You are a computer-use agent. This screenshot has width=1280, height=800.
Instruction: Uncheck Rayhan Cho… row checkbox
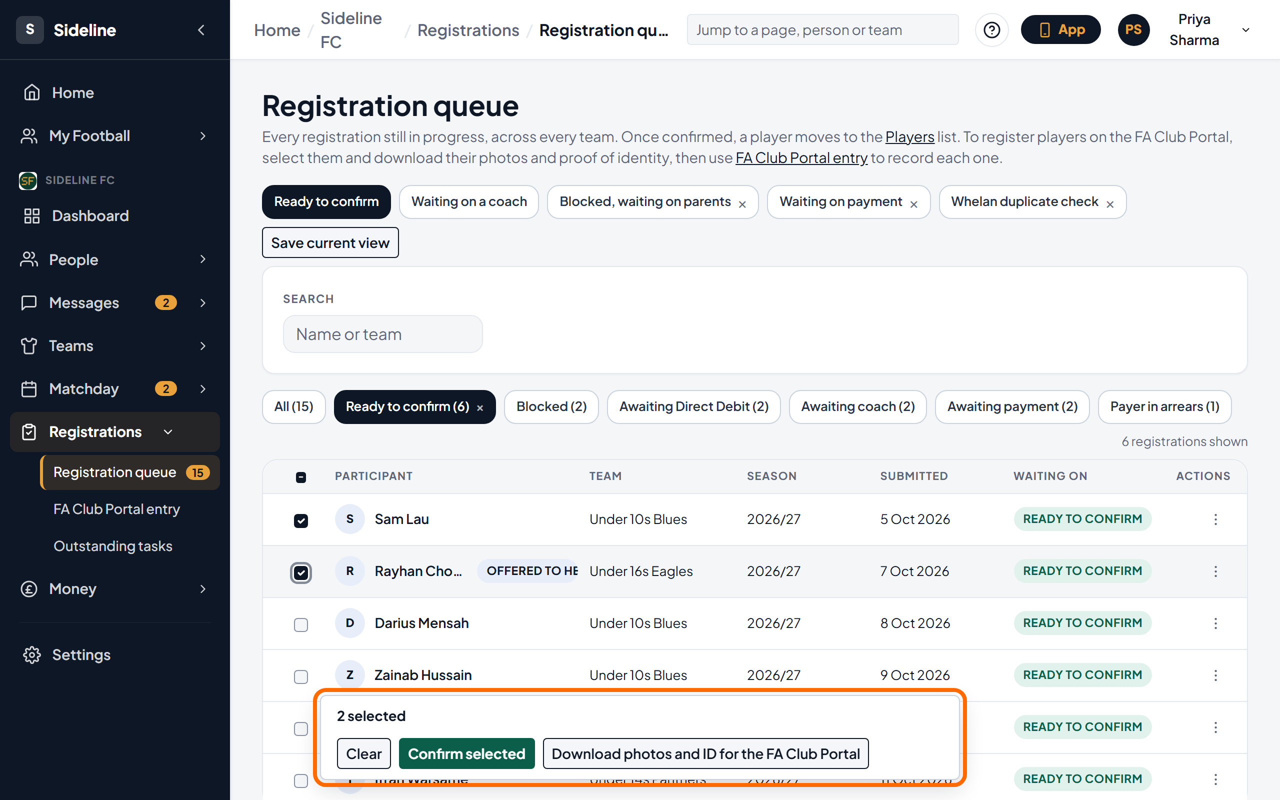click(x=301, y=572)
